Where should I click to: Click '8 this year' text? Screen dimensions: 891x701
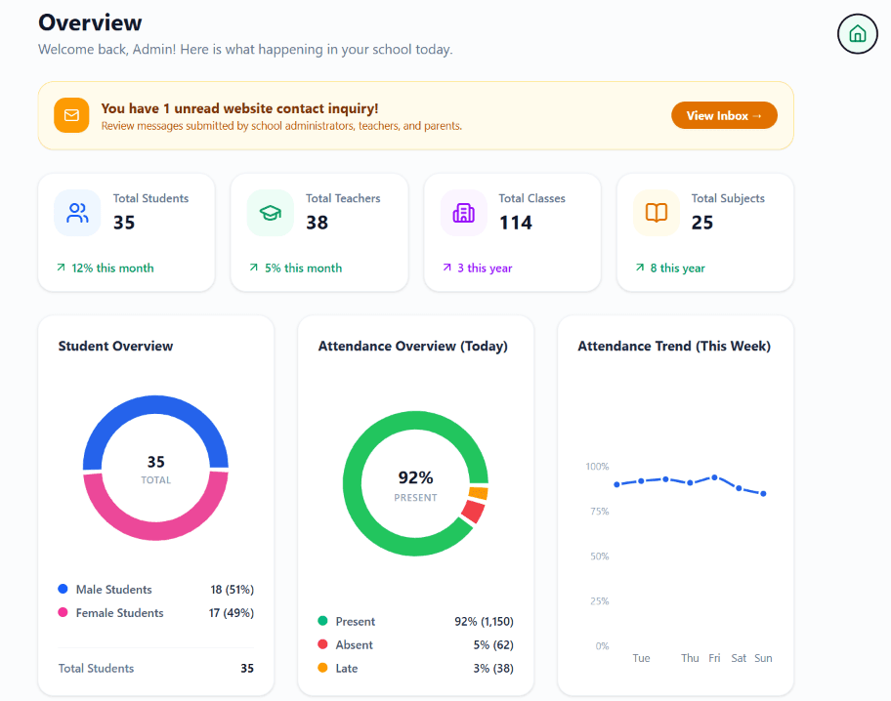click(x=677, y=268)
